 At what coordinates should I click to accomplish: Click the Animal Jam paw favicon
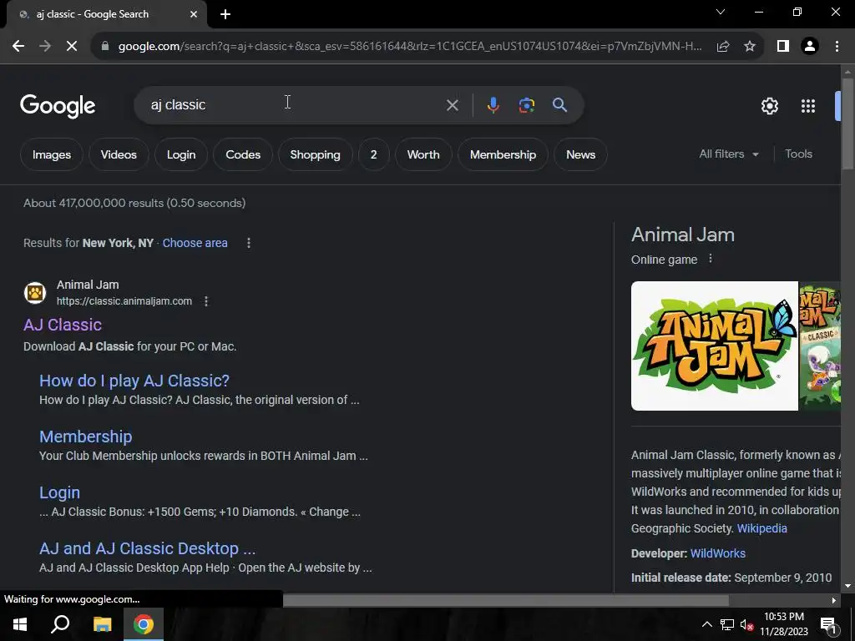35,293
